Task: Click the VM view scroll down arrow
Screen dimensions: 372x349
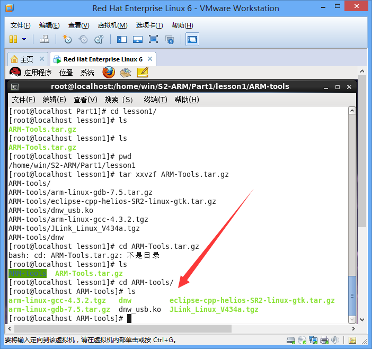Action: (x=362, y=319)
